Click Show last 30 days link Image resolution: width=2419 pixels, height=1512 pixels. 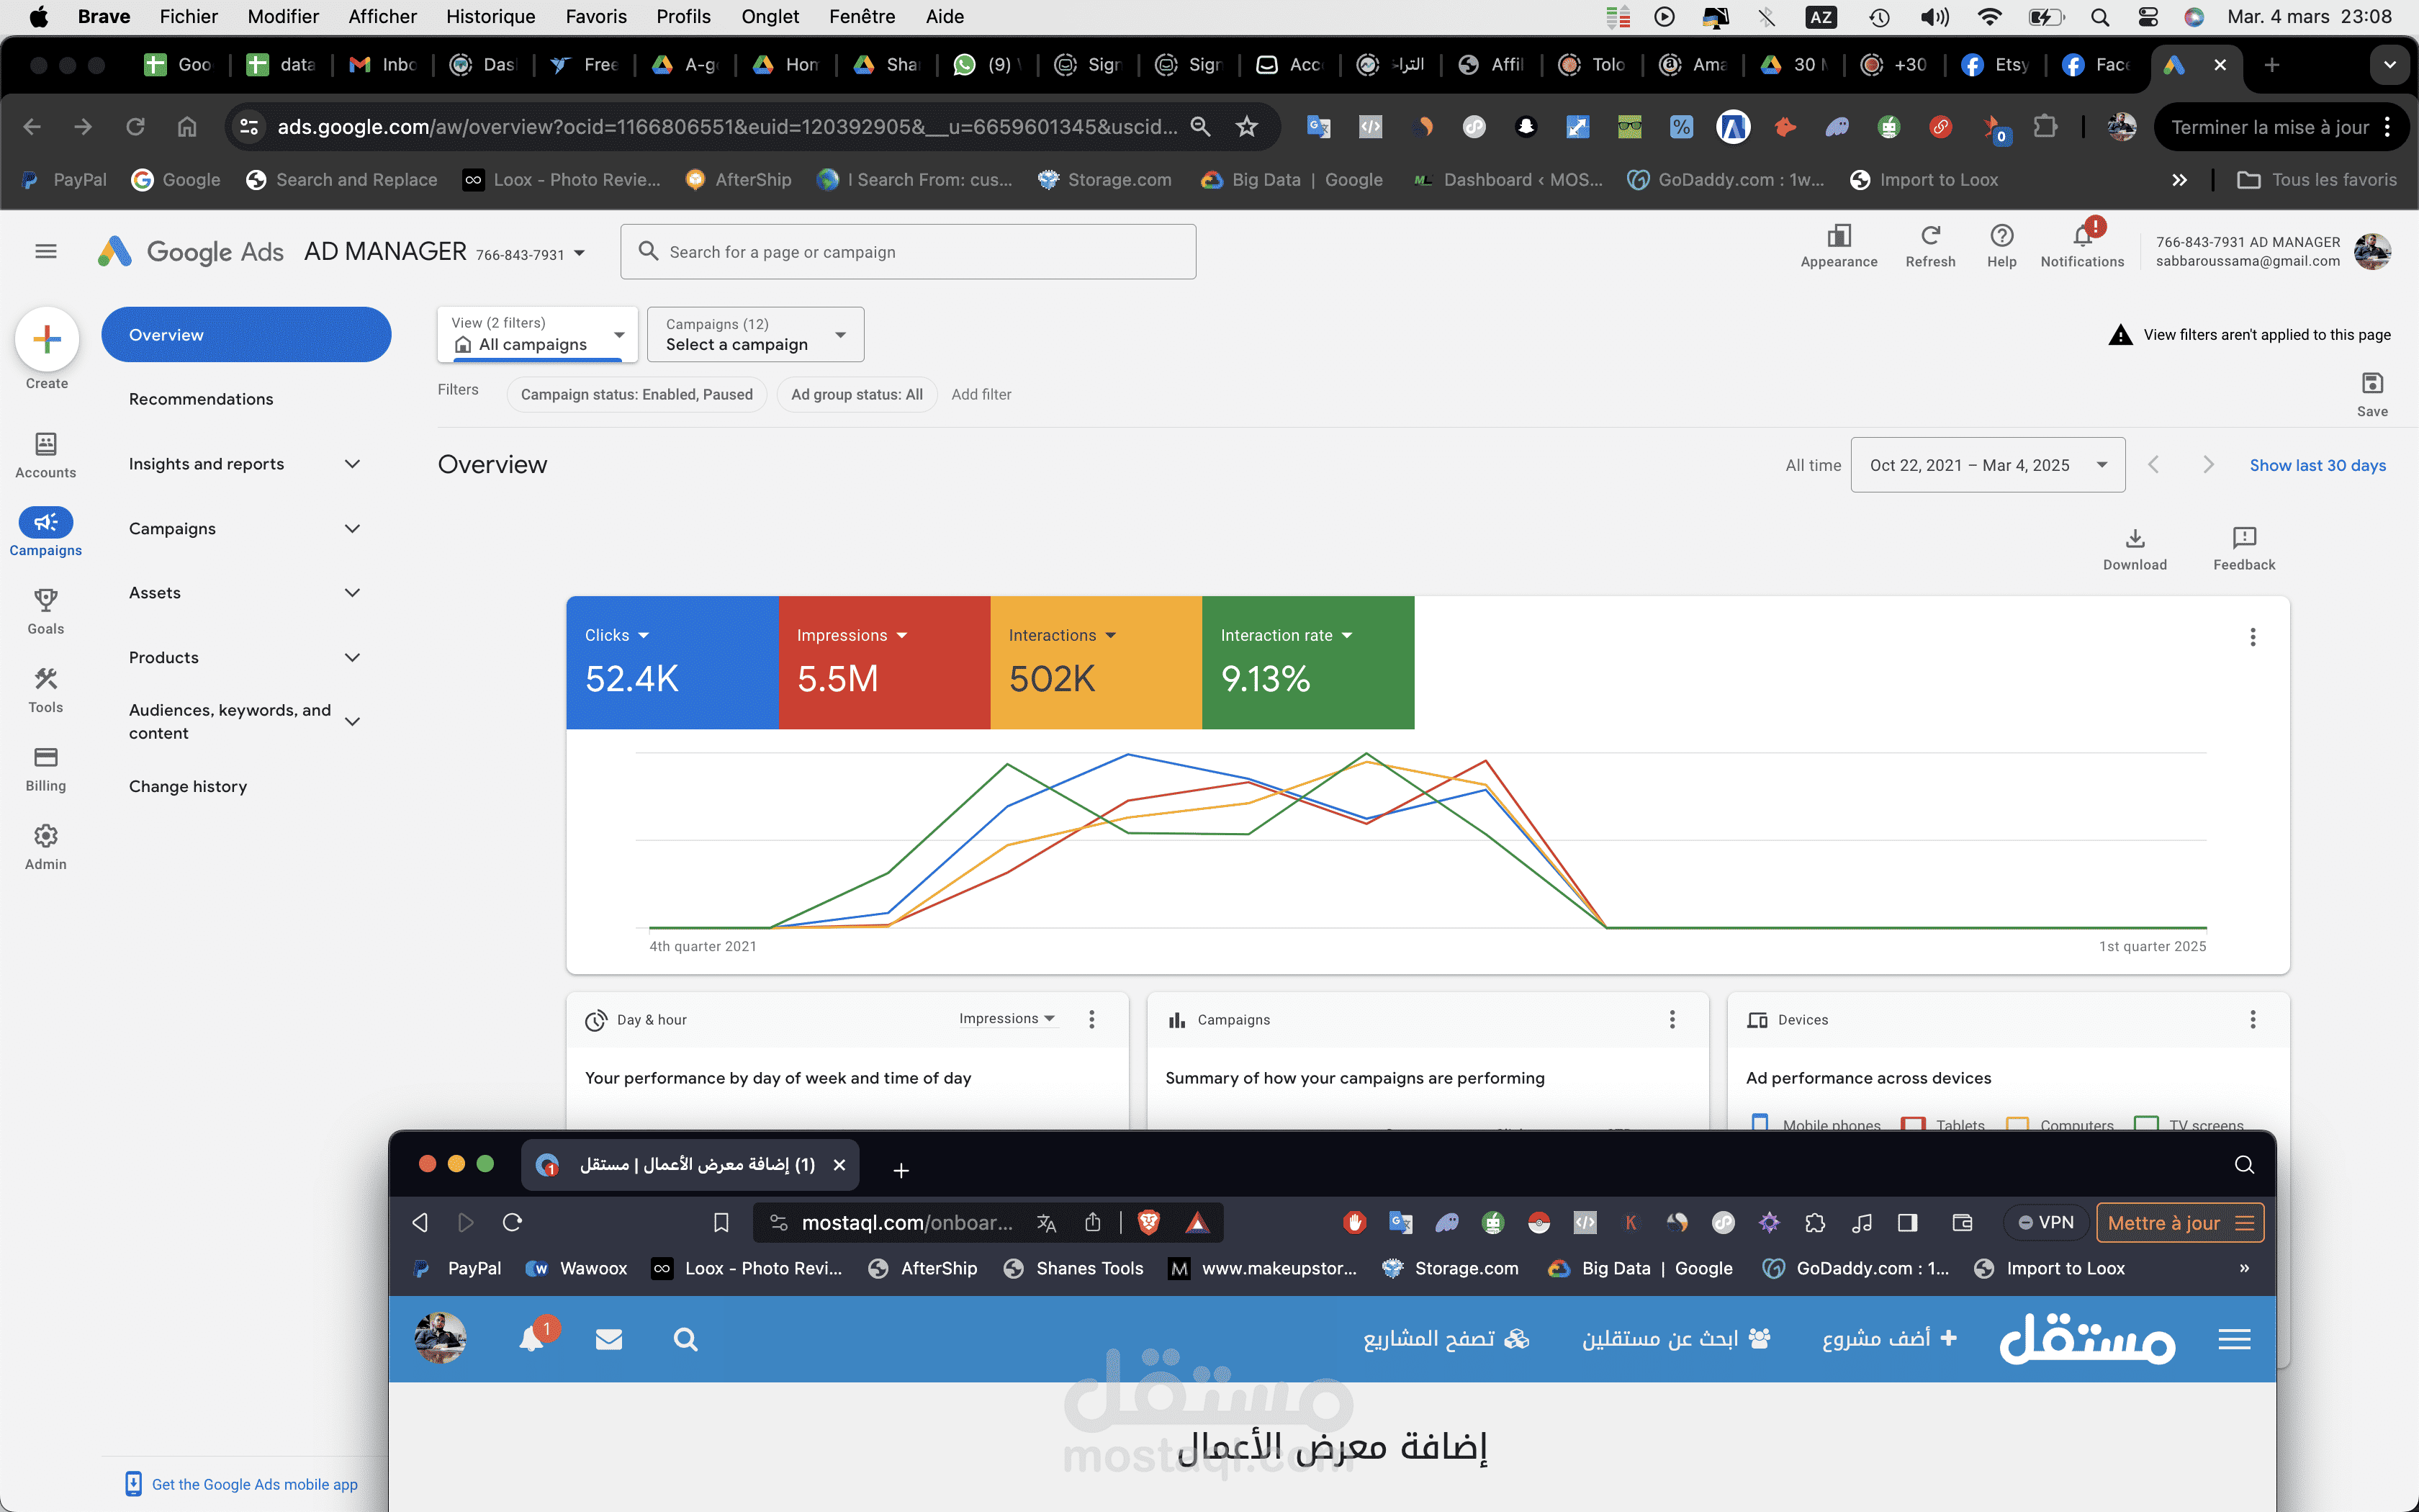[x=2317, y=465]
